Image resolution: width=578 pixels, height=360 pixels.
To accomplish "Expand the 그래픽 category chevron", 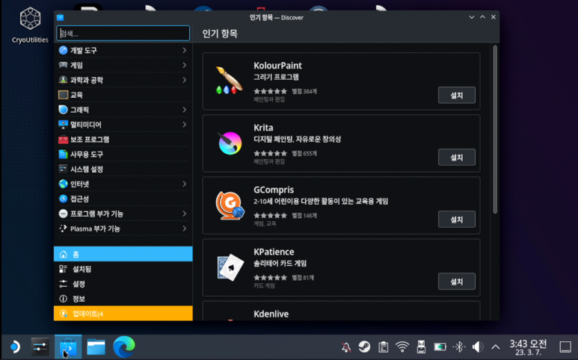I will click(184, 110).
